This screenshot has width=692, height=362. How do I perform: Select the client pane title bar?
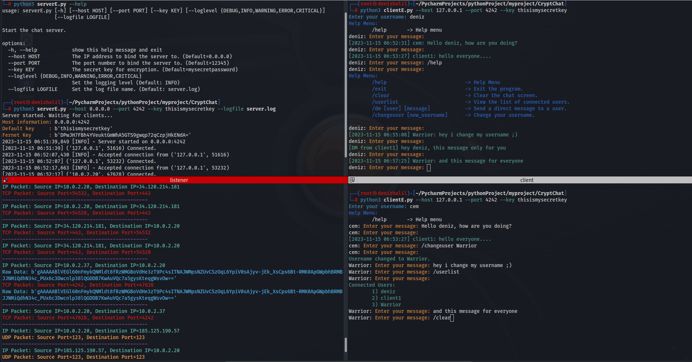tap(527, 180)
